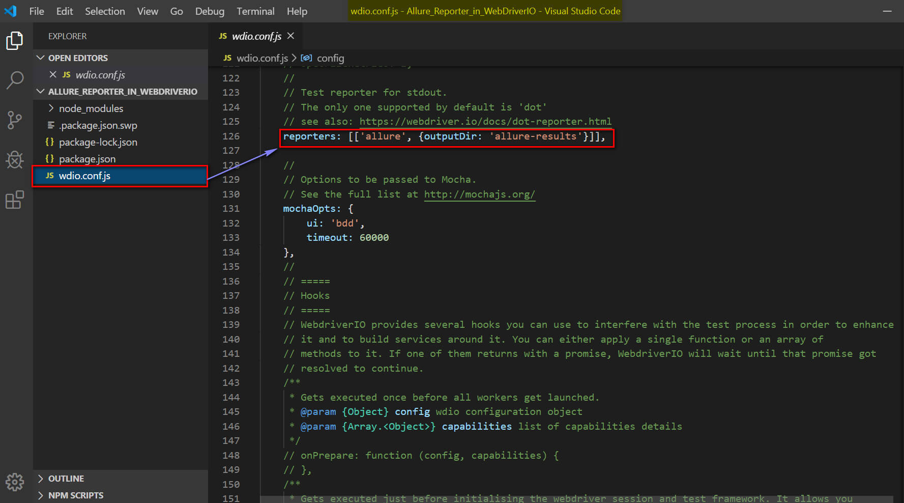Follow the http://mochajs.org/ link
The image size is (904, 503).
(x=480, y=194)
